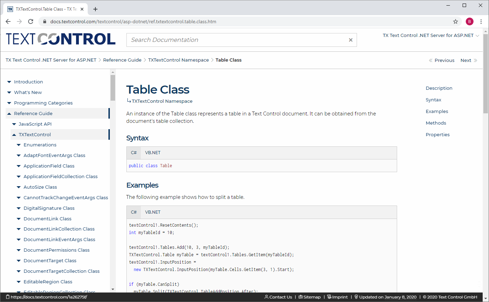Collapse the TXTextControl sidebar node
This screenshot has height=302, width=489.
tap(14, 135)
